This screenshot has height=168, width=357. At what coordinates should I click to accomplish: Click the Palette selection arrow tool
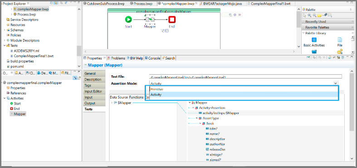[305, 15]
